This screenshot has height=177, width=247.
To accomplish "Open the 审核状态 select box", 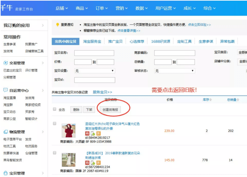I will tap(175, 71).
